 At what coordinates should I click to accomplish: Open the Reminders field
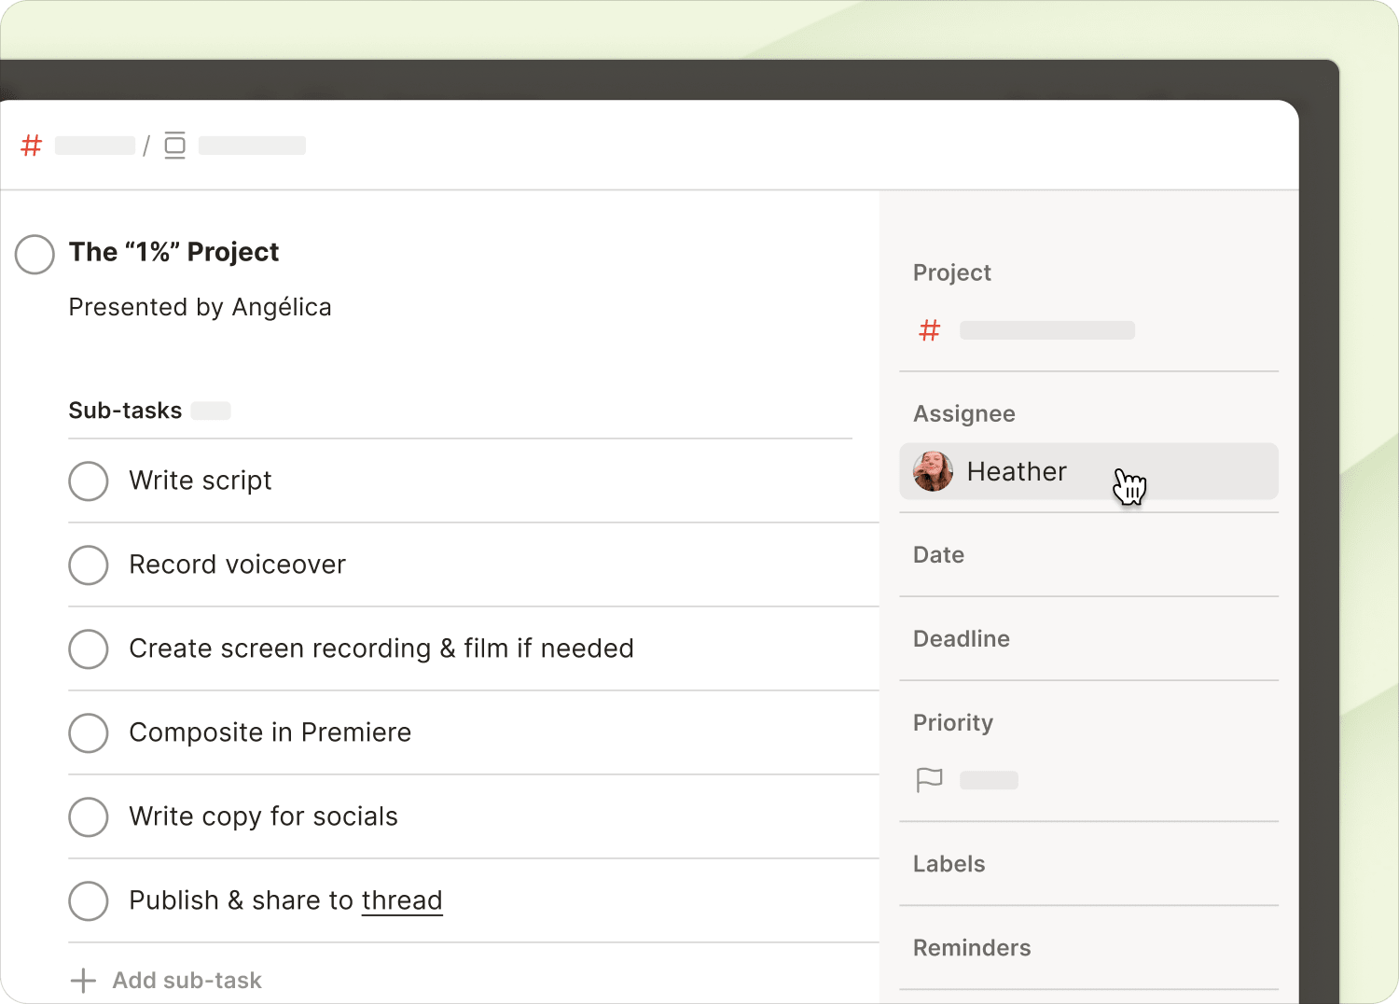click(1088, 948)
